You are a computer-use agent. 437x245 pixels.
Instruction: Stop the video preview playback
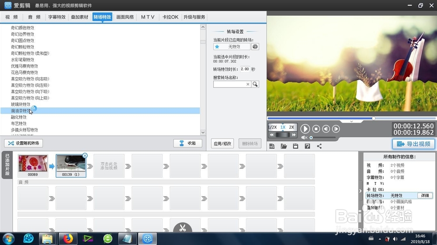point(316,129)
